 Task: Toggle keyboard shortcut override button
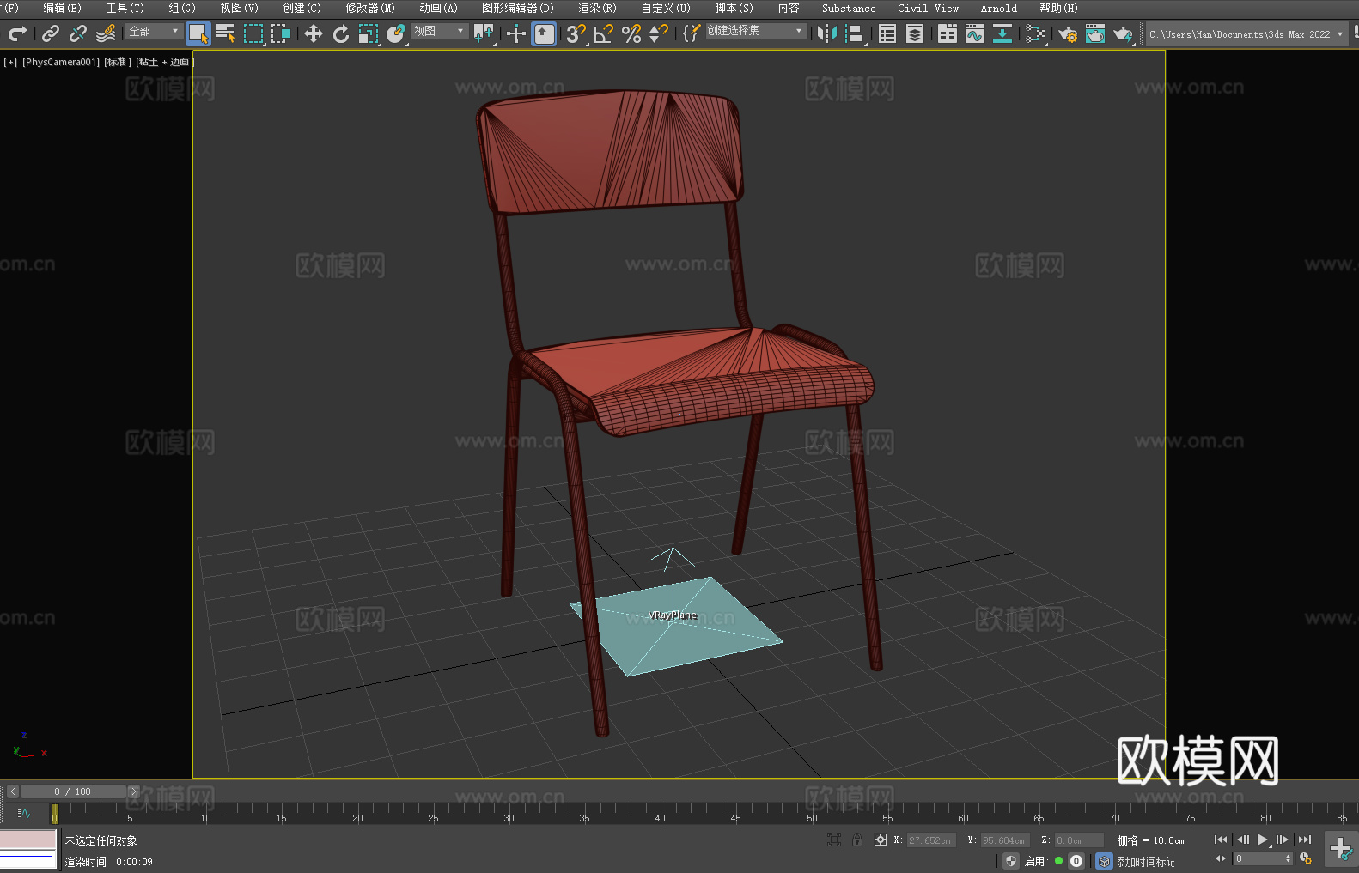point(544,33)
